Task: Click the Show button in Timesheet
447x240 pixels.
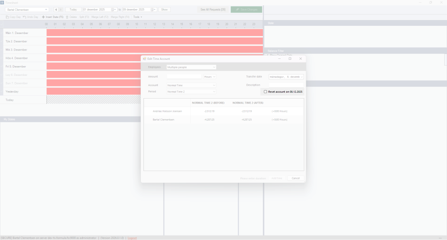Action: point(164,10)
